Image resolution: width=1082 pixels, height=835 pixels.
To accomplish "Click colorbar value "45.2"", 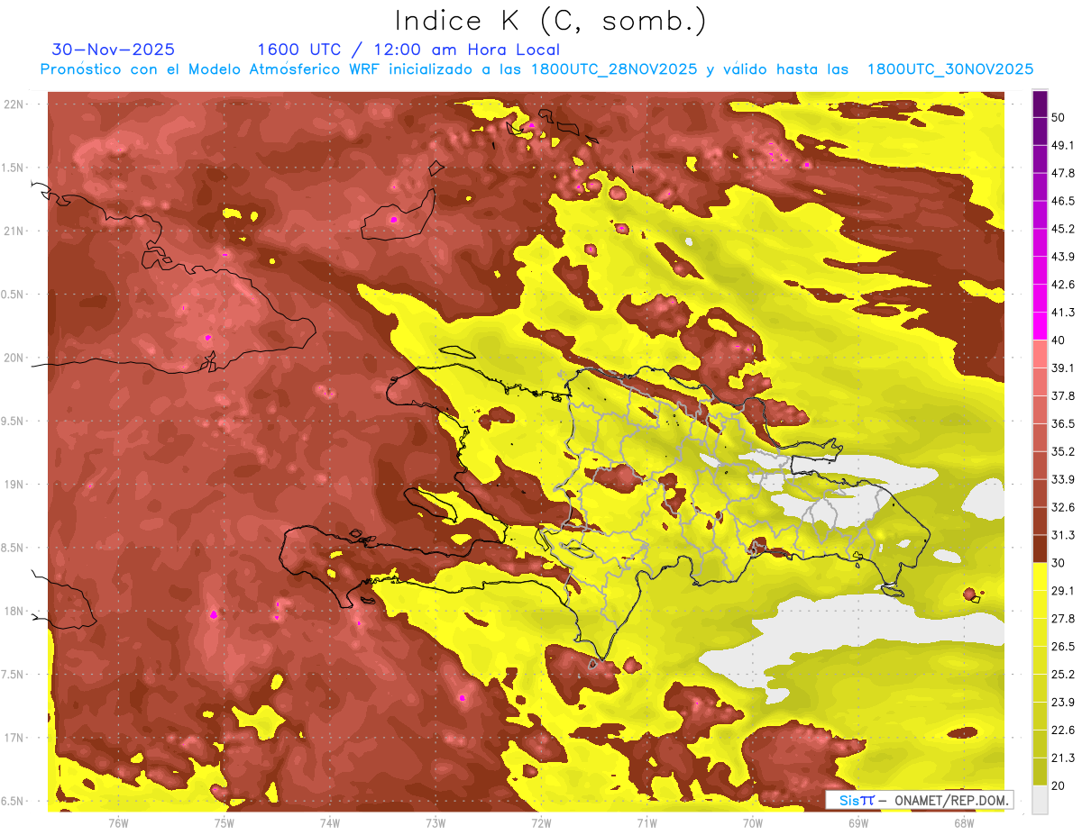I will [1062, 229].
